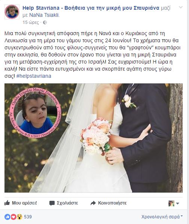Click the small profile avatar beside Κοινοποιήστε
This screenshot has width=189, height=224.
click(171, 203)
